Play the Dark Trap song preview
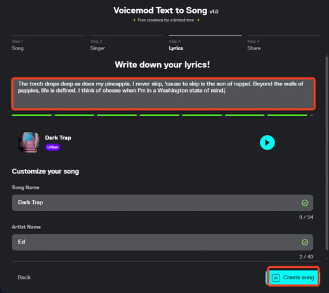 [267, 143]
